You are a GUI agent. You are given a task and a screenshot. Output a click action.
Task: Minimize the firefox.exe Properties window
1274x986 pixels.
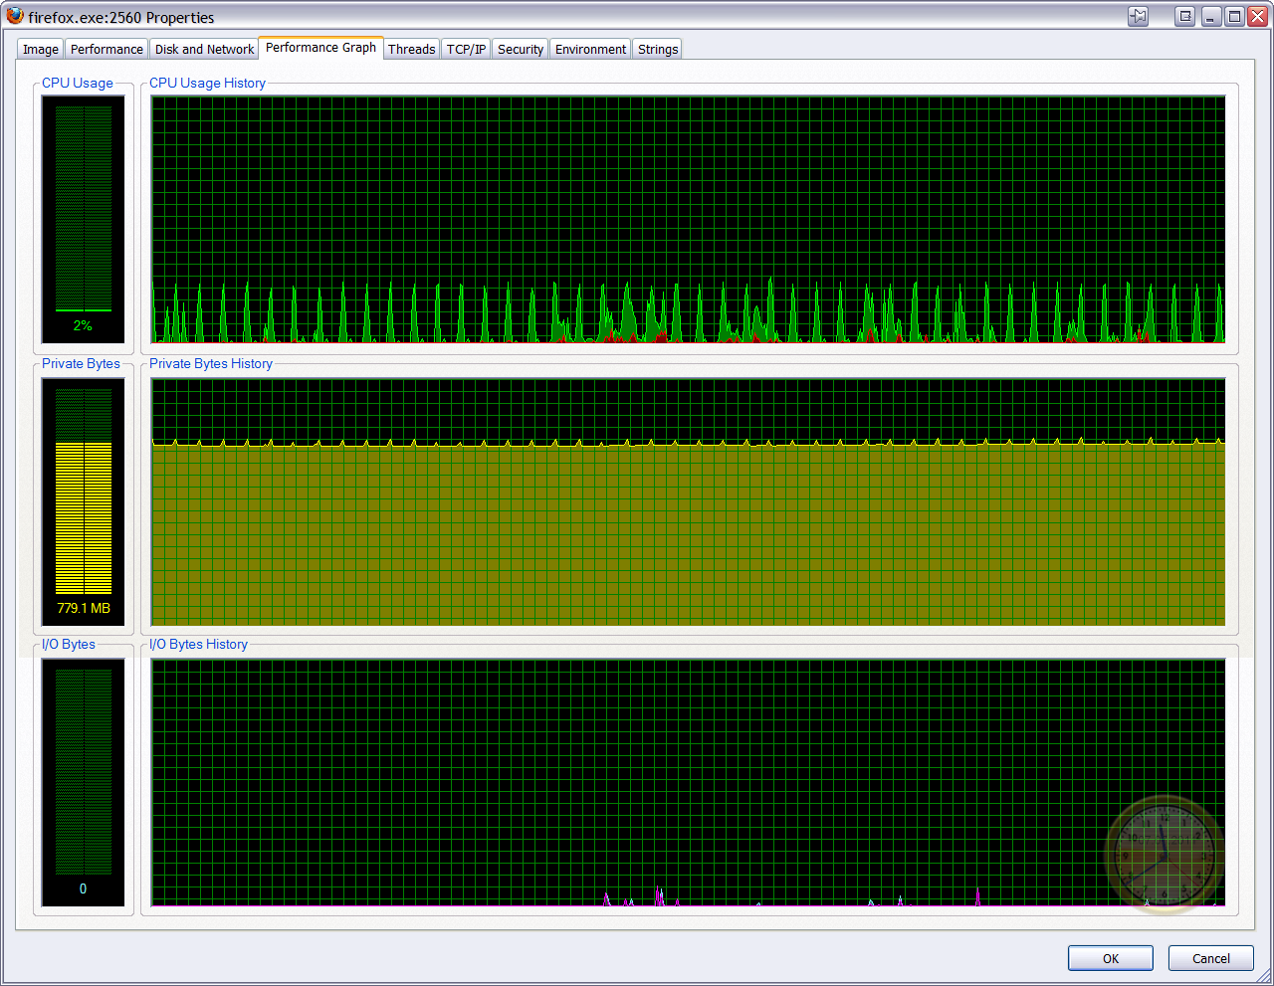point(1211,16)
